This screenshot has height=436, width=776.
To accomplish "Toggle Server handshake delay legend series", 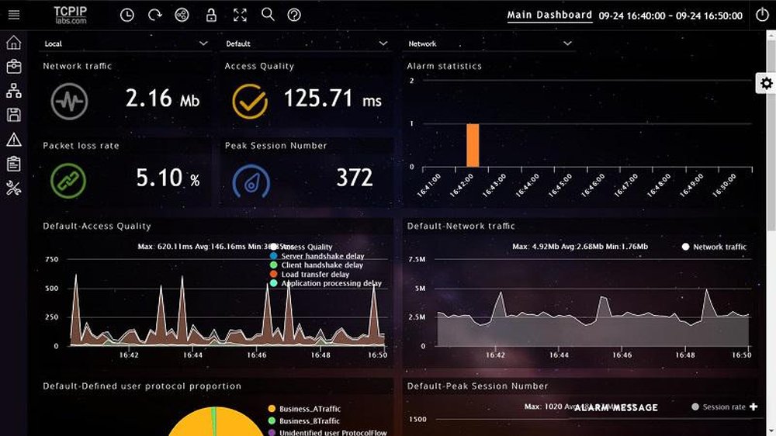I will (317, 256).
